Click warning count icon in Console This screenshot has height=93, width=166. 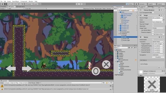pos(108,83)
